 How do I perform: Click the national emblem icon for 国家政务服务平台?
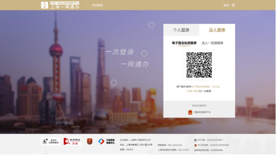tap(190, 112)
